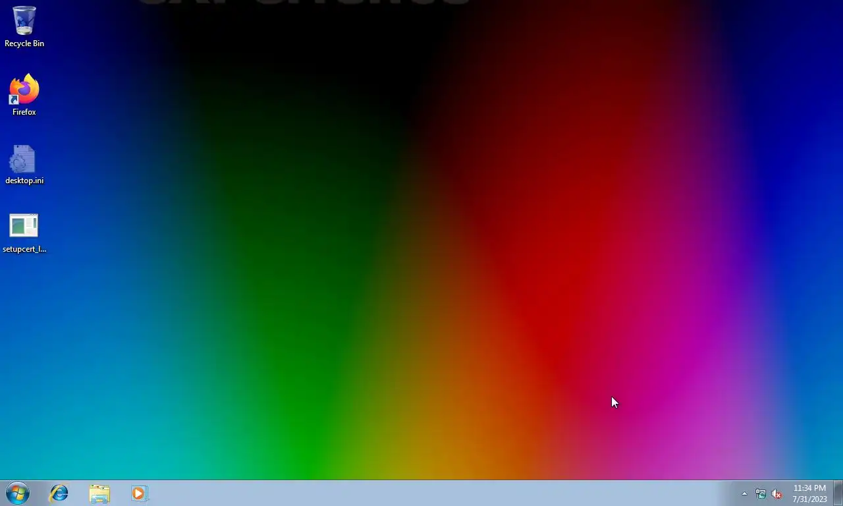Open Windows Explorer from the taskbar
The image size is (843, 506).
click(x=99, y=493)
